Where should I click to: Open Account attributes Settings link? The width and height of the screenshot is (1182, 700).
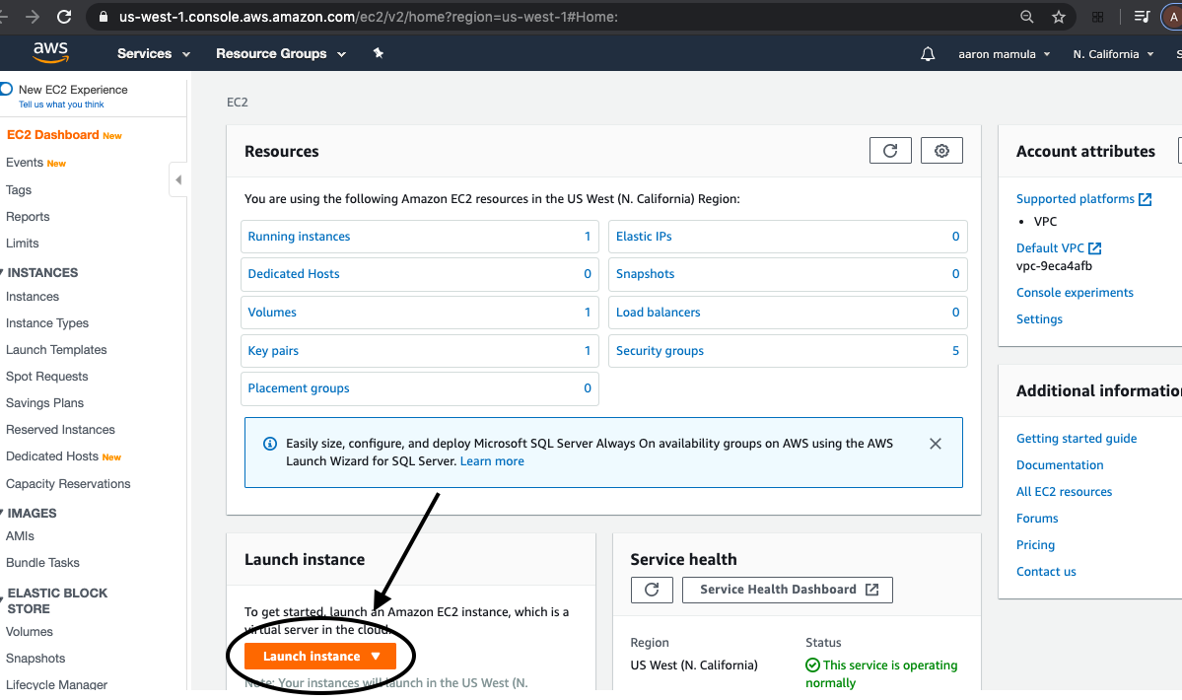[1039, 318]
